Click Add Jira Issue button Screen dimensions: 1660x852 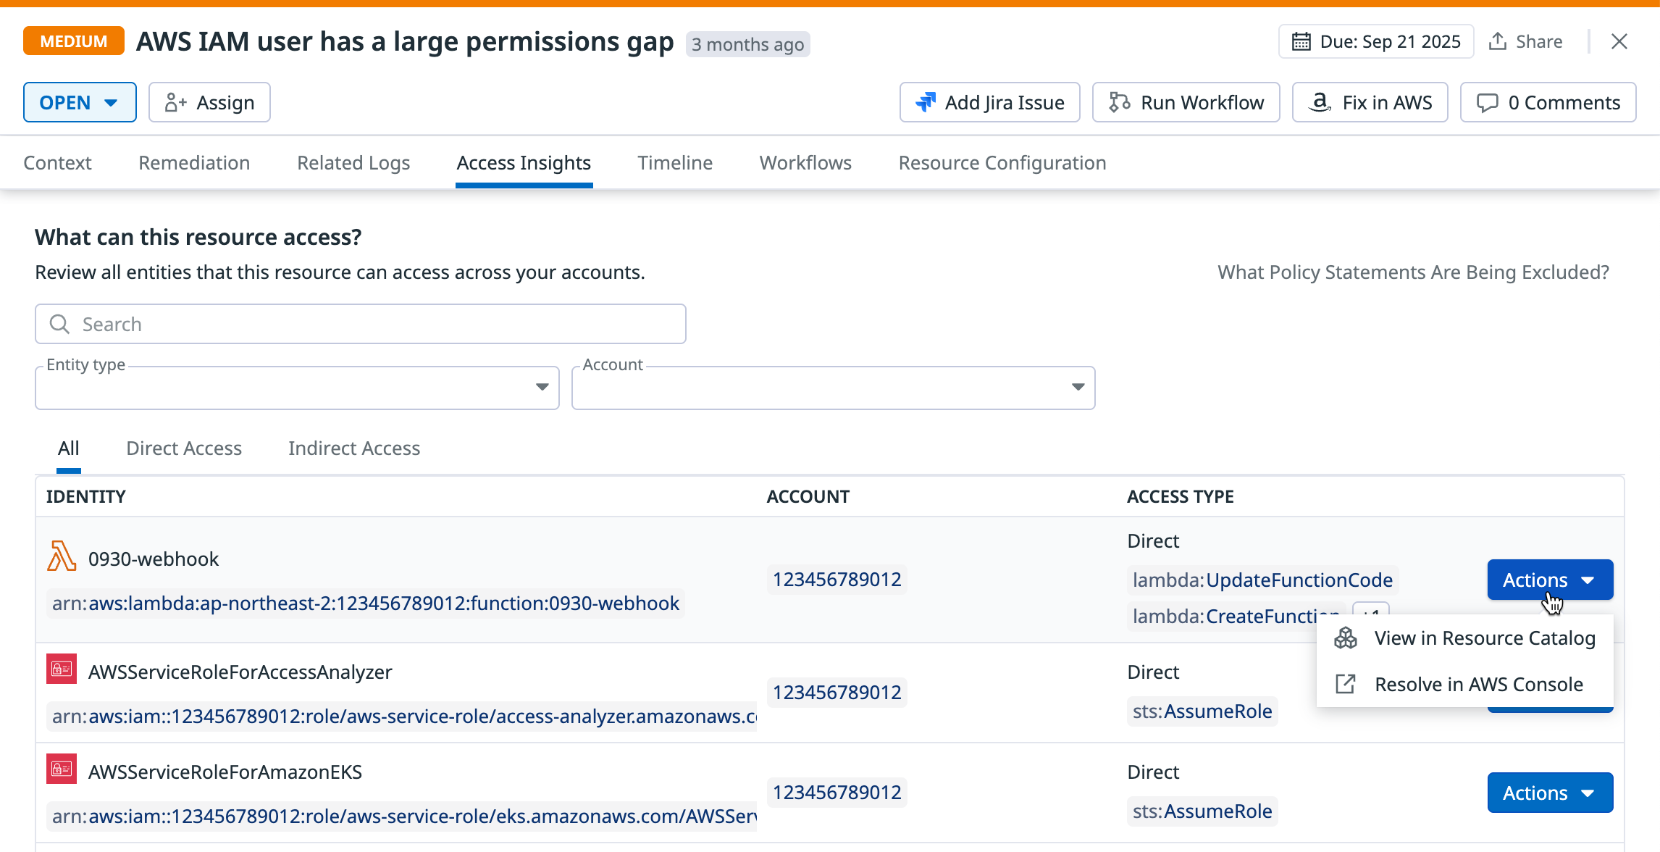click(989, 102)
